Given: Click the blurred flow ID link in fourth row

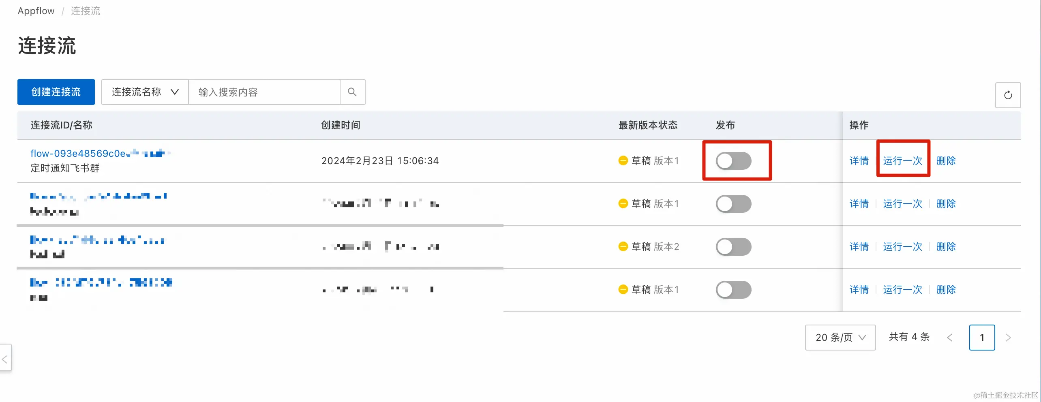Looking at the screenshot, I should (x=101, y=282).
